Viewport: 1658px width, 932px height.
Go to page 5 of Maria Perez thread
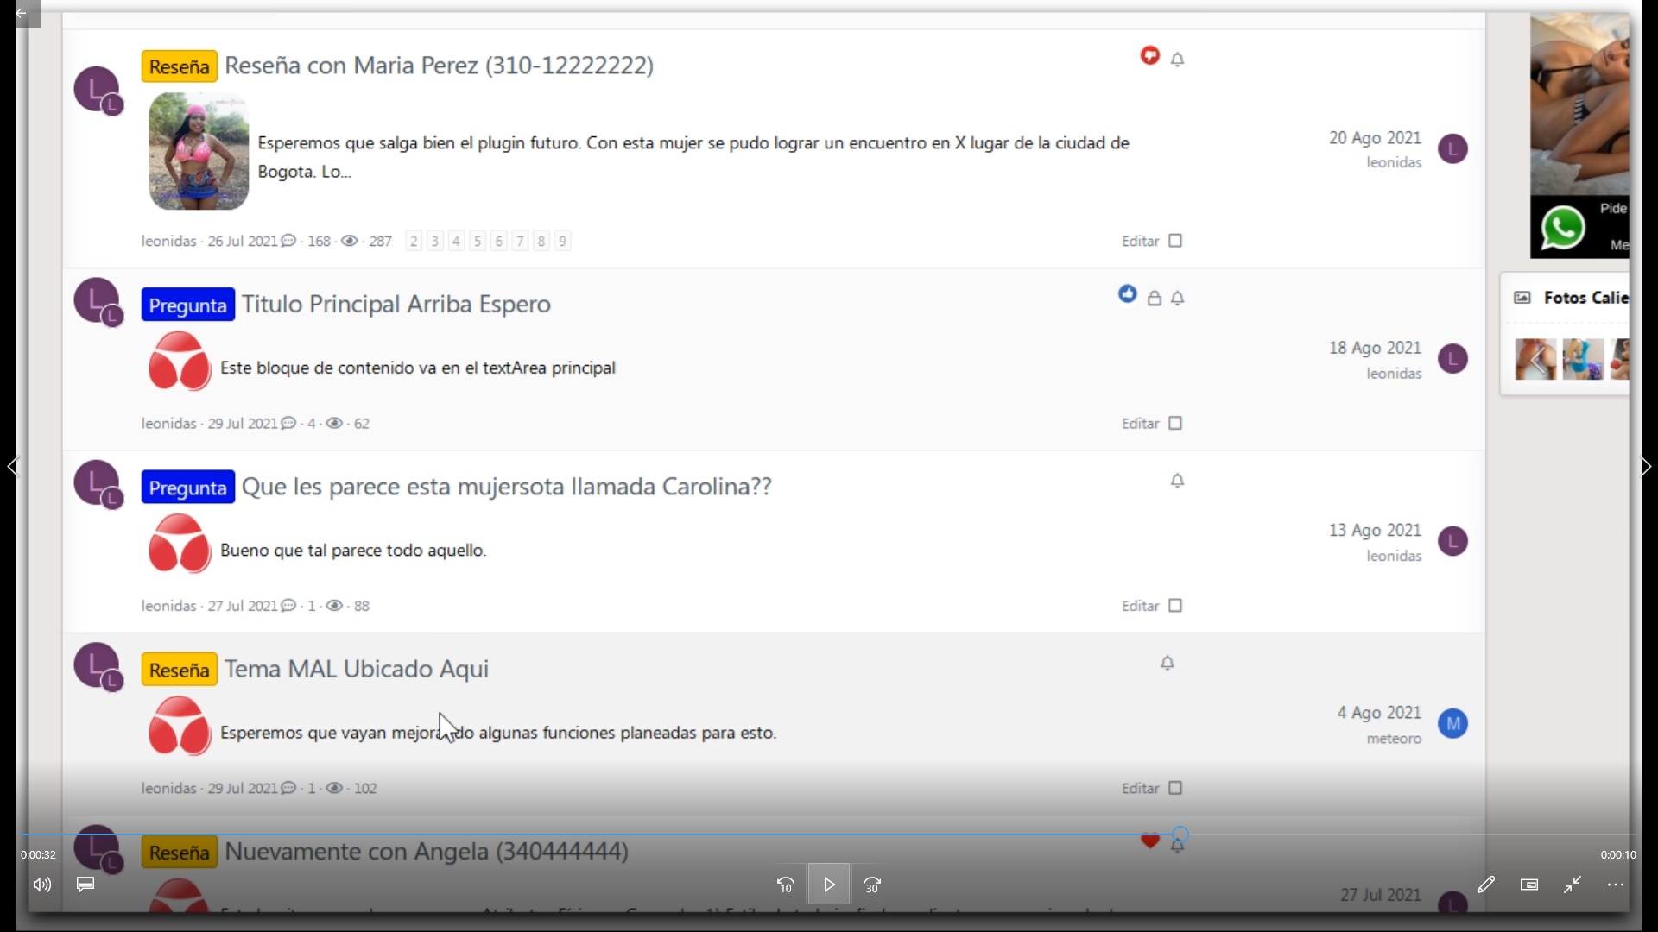click(x=478, y=242)
